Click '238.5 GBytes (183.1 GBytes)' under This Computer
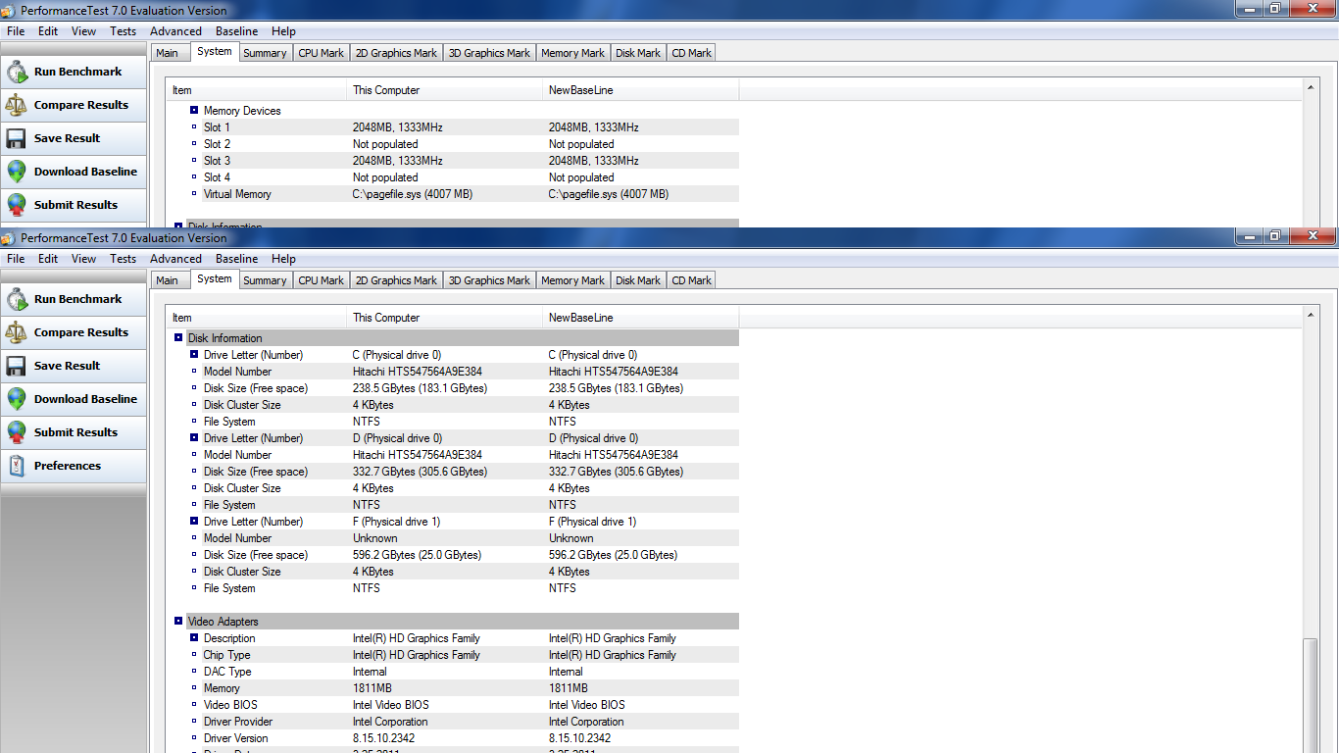The width and height of the screenshot is (1339, 753). click(x=420, y=388)
